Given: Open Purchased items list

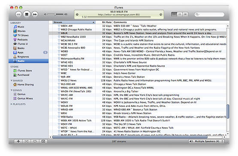Looking at the screenshot, I should click(23, 75).
